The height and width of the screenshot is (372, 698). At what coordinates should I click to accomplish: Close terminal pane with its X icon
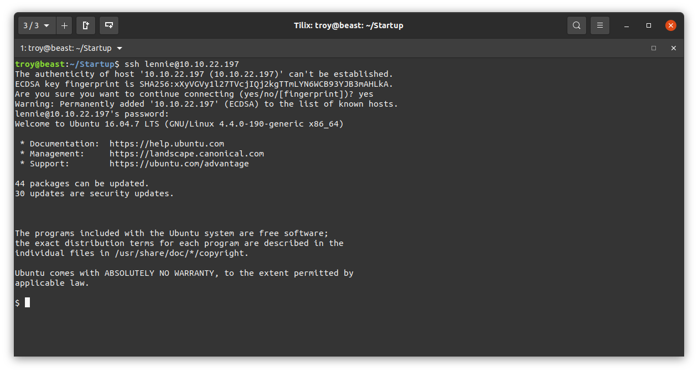tap(674, 48)
